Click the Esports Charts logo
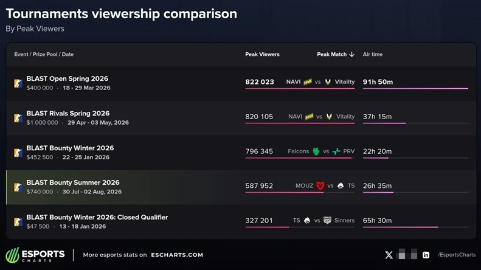481x270 pixels. pyautogui.click(x=35, y=255)
